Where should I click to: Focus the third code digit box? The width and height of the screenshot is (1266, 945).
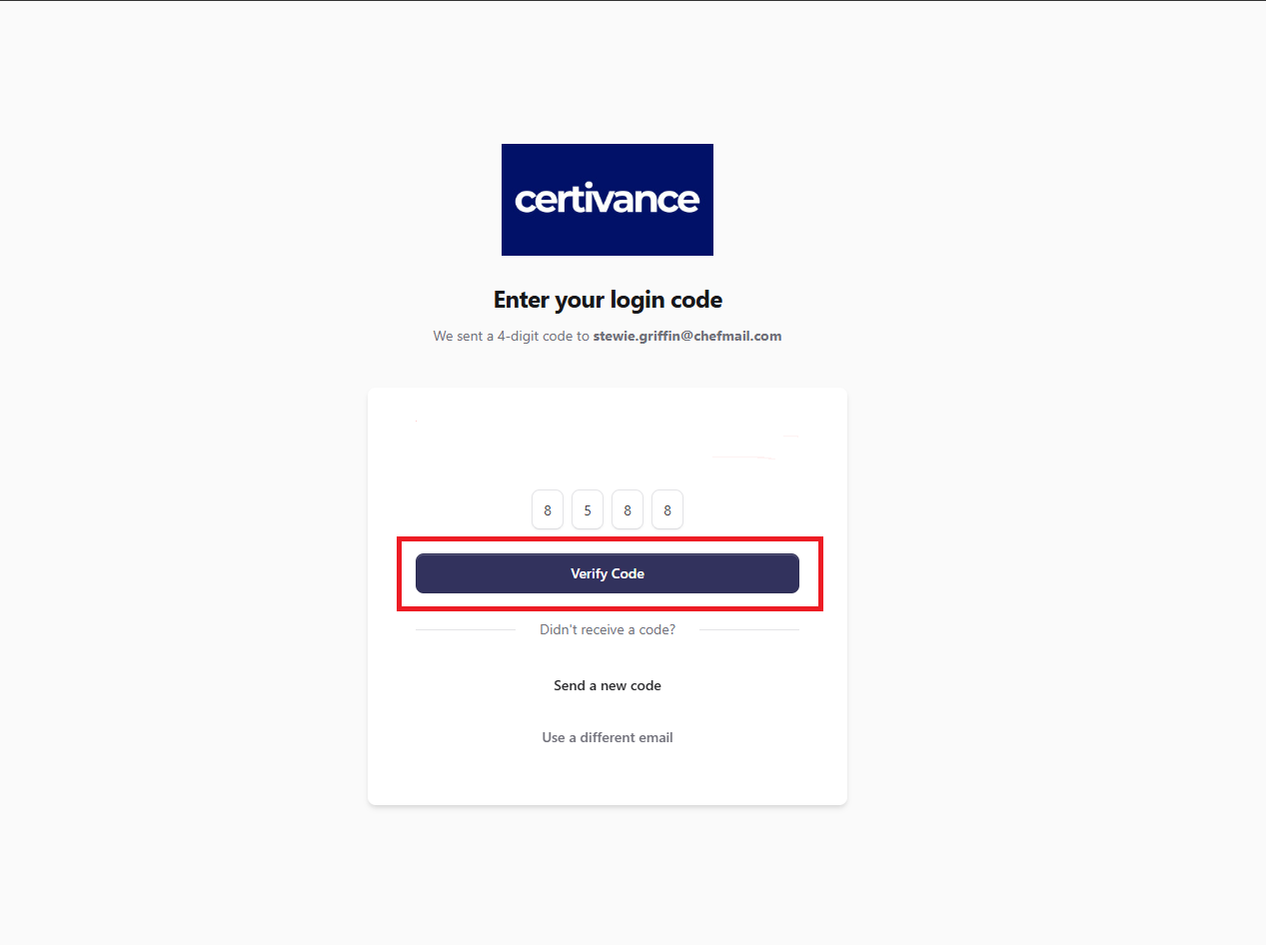click(x=628, y=509)
